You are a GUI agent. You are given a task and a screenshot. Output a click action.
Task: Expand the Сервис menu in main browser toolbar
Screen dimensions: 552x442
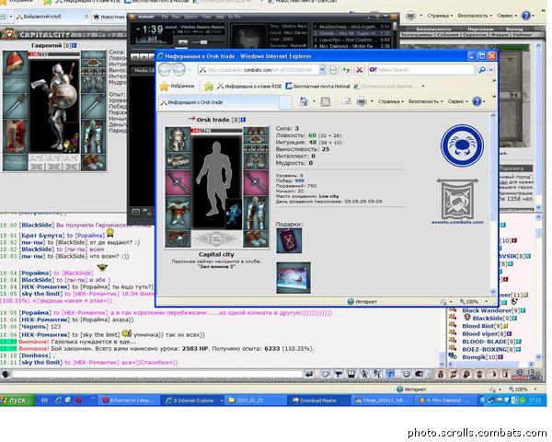507,16
